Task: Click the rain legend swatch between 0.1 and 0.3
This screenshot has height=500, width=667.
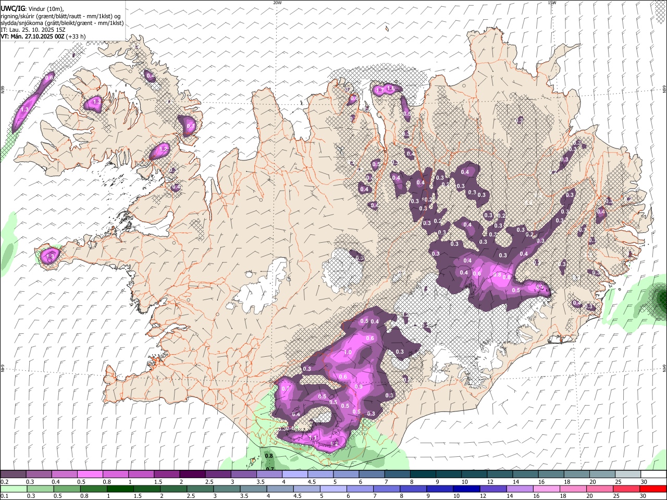Action: click(x=13, y=489)
